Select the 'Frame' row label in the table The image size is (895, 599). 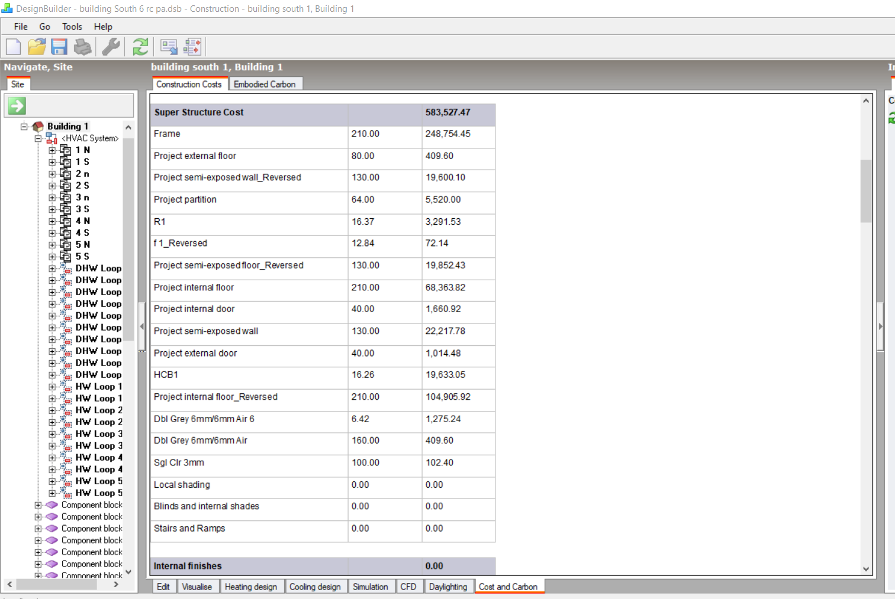pos(167,134)
